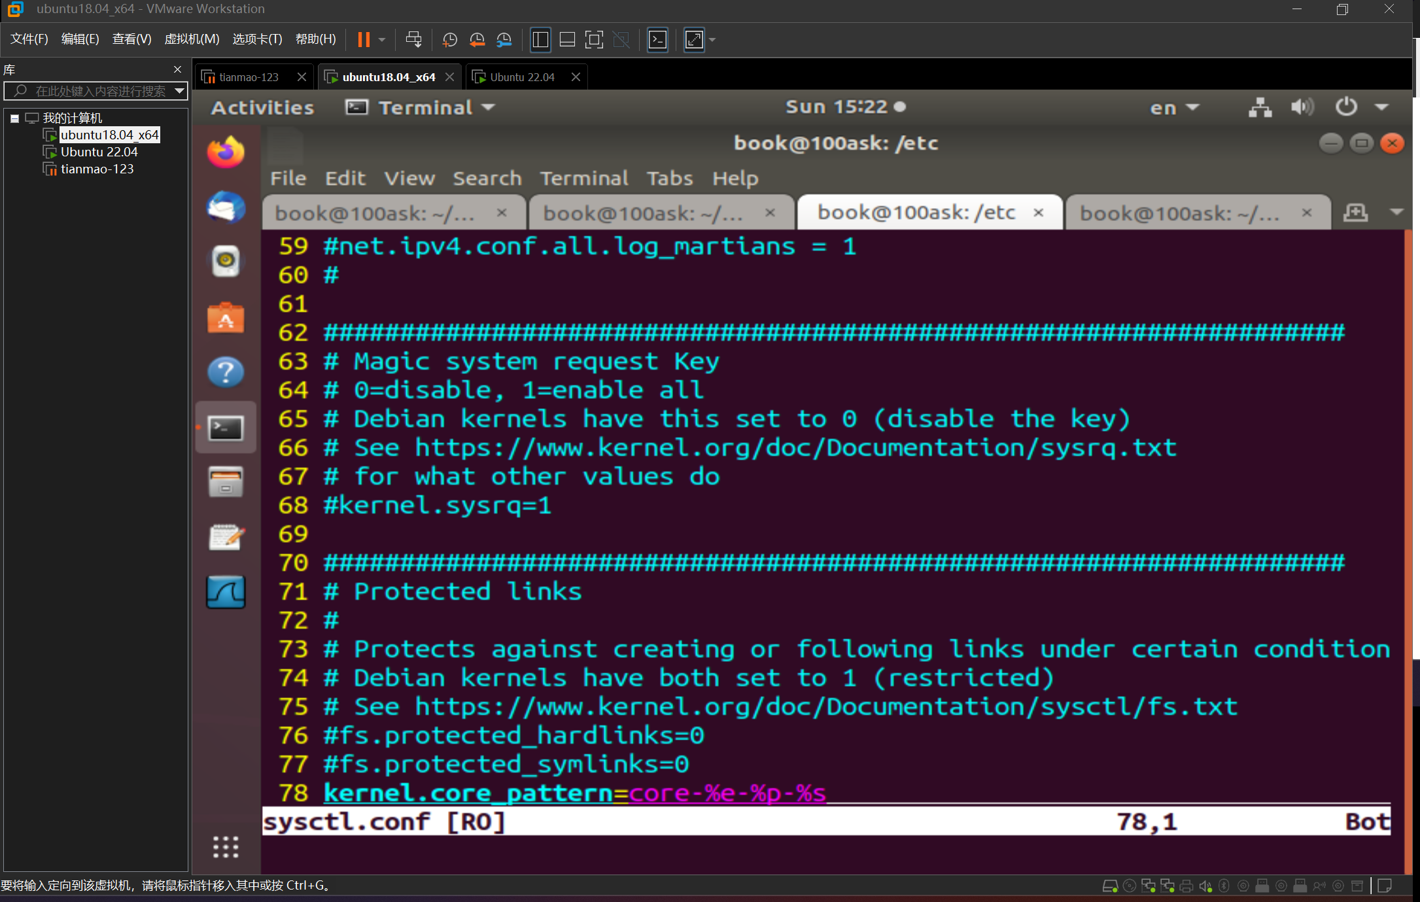This screenshot has width=1420, height=902.
Task: Click sound card status icon
Action: [x=1205, y=886]
